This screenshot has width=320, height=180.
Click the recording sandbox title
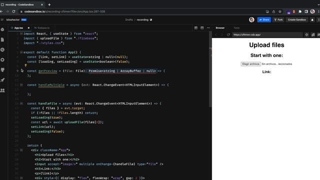point(142,20)
